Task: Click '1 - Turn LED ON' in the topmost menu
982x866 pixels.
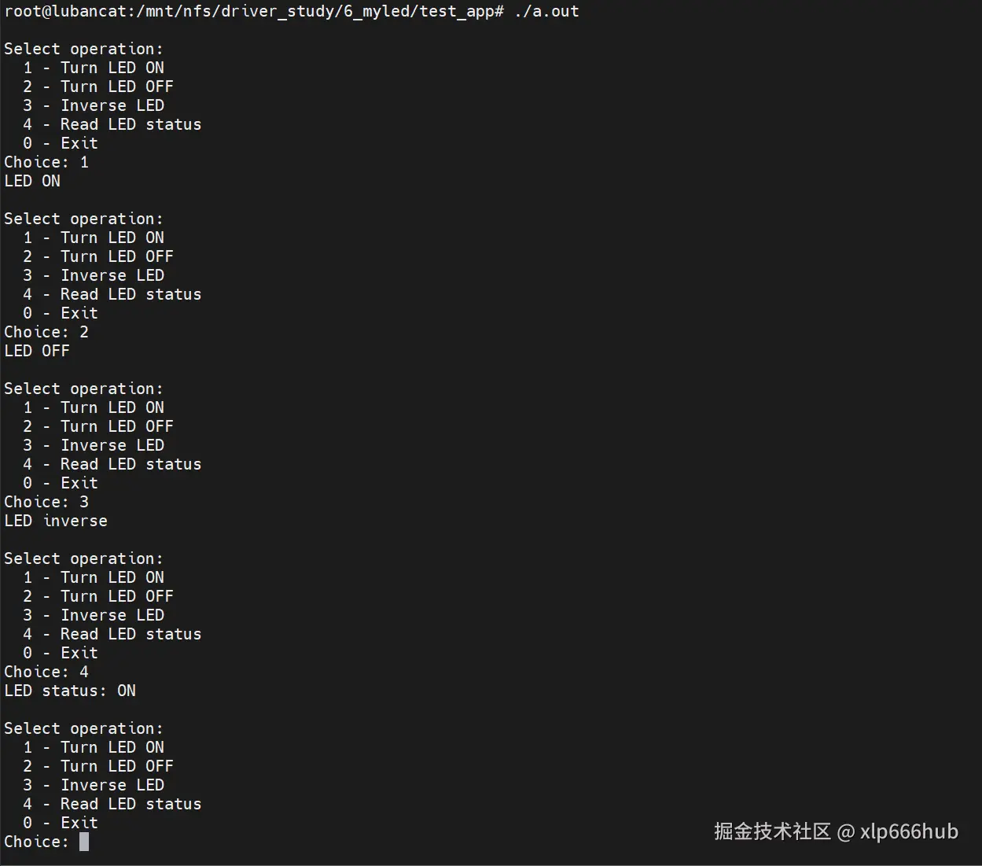Action: pos(94,68)
